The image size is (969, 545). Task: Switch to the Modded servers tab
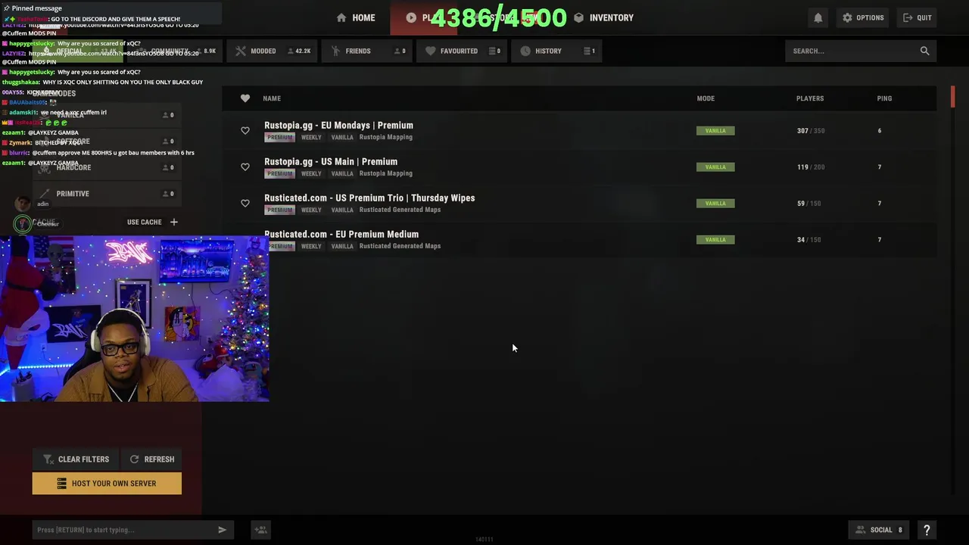click(x=273, y=51)
